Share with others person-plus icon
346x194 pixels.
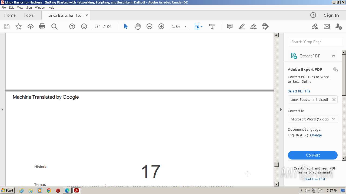(338, 26)
